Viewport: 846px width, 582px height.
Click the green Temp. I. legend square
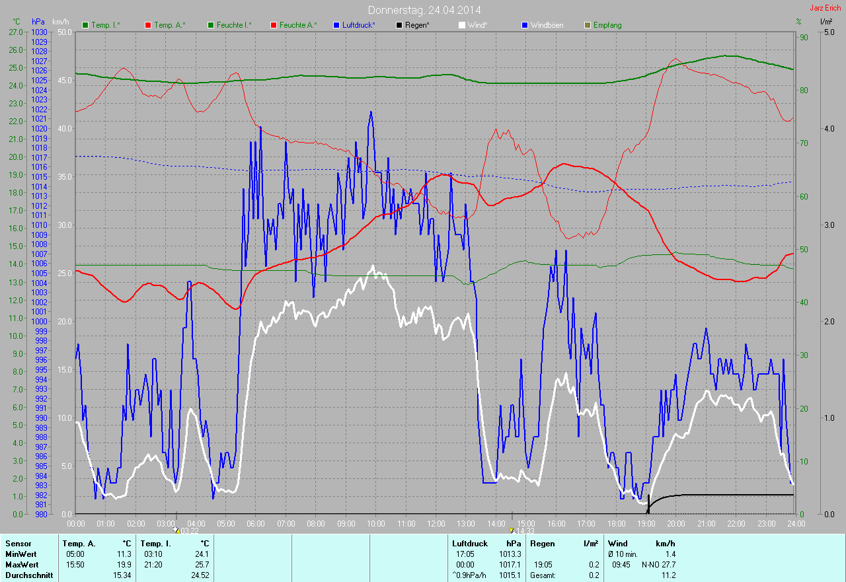click(85, 25)
